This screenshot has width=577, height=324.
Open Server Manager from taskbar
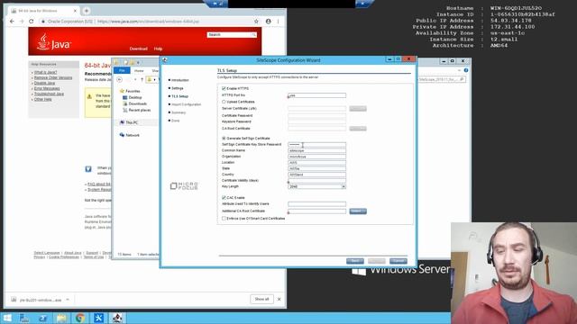(24, 318)
